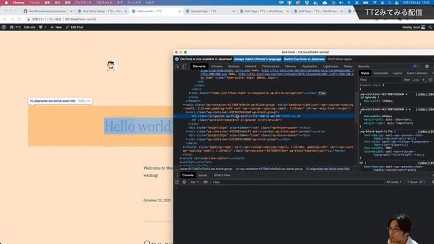Switch to the Network tab
Image resolution: width=434 pixels, height=244 pixels.
pyautogui.click(x=250, y=66)
